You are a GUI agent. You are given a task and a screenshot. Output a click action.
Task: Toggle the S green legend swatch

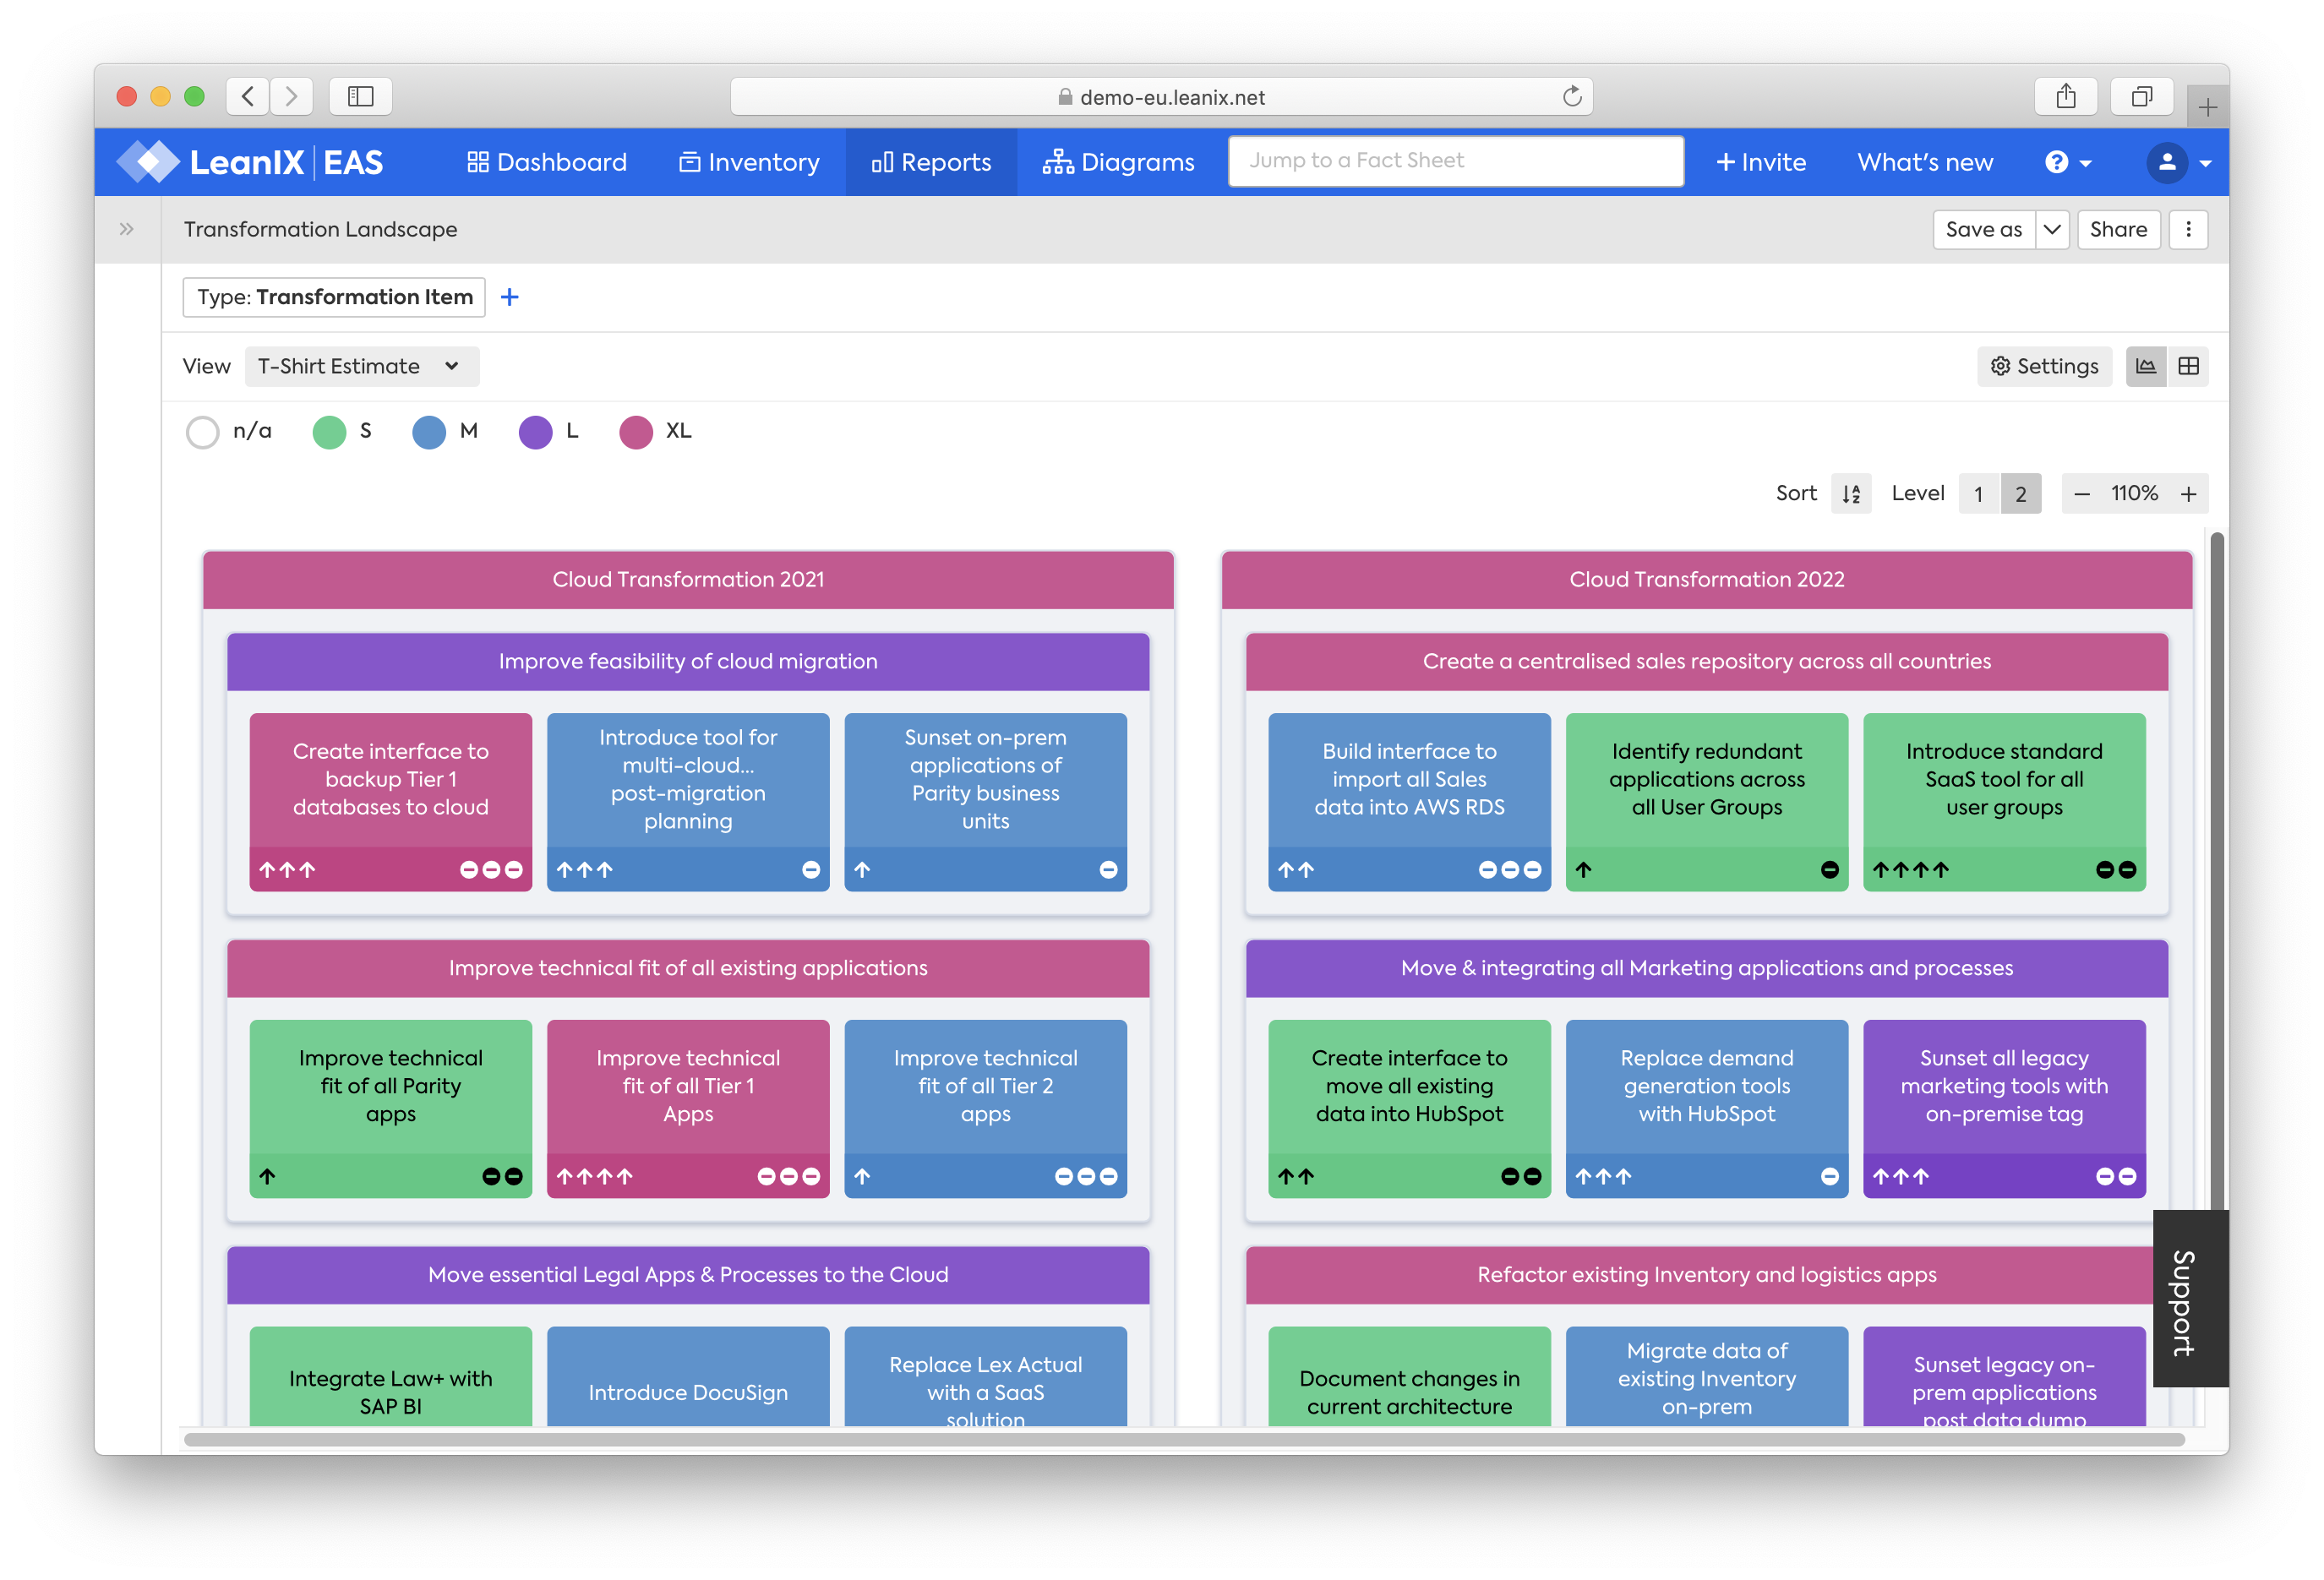(x=329, y=432)
